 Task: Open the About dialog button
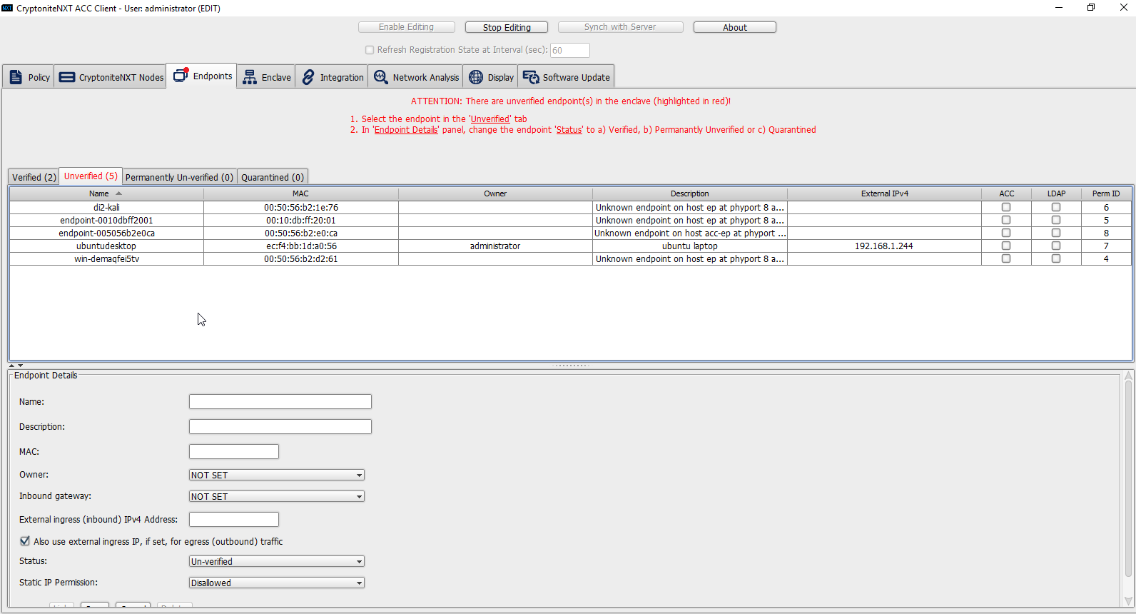735,27
